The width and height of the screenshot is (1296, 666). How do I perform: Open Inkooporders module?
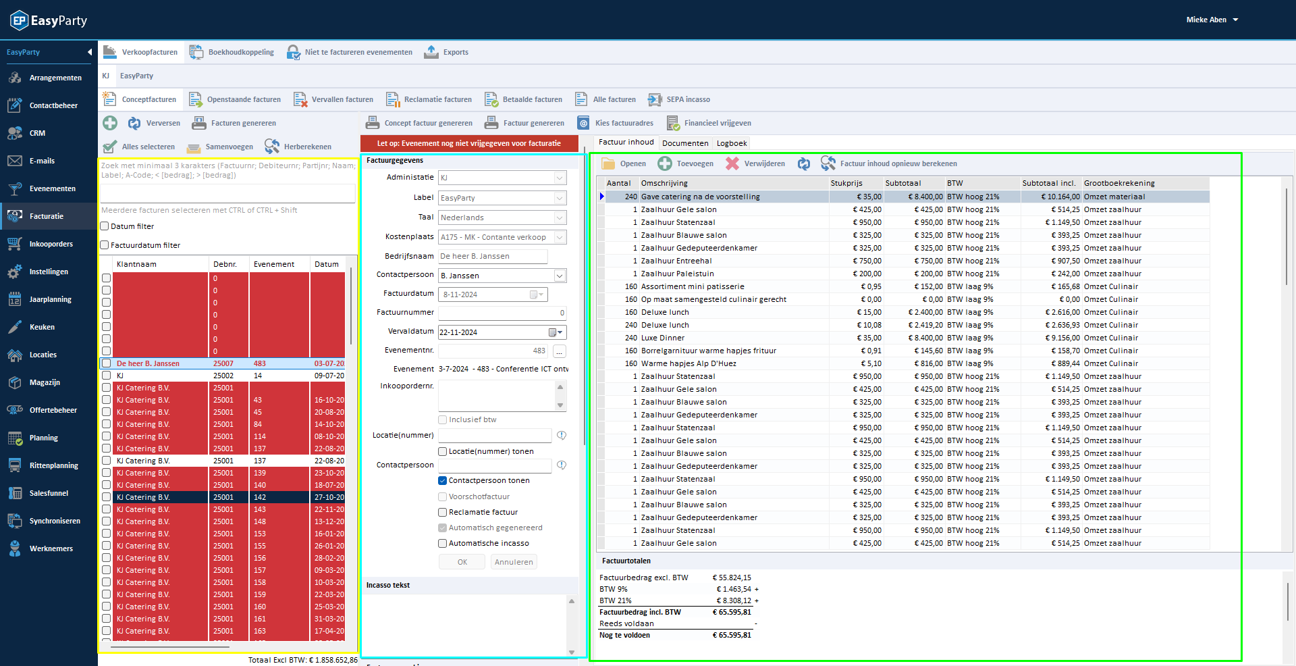click(48, 244)
